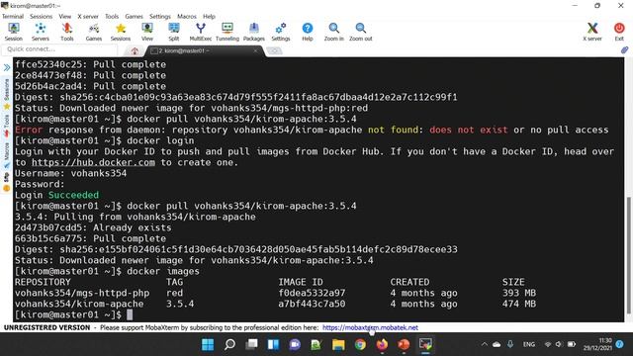Viewport: 633px width, 356px height.
Task: Click the Zoom out magnifier
Action: tap(360, 32)
